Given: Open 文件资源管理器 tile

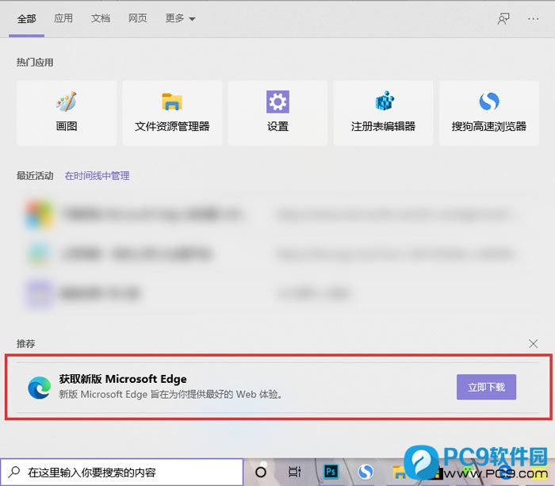Looking at the screenshot, I should click(x=172, y=113).
